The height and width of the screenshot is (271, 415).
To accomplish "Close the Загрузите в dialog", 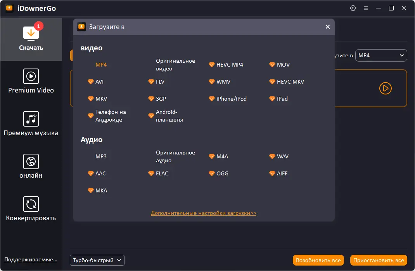I will click(x=328, y=27).
